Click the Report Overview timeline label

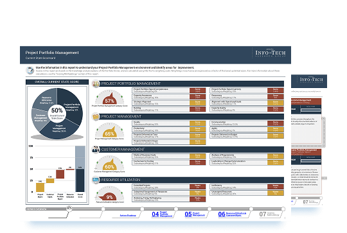[x=36, y=209]
